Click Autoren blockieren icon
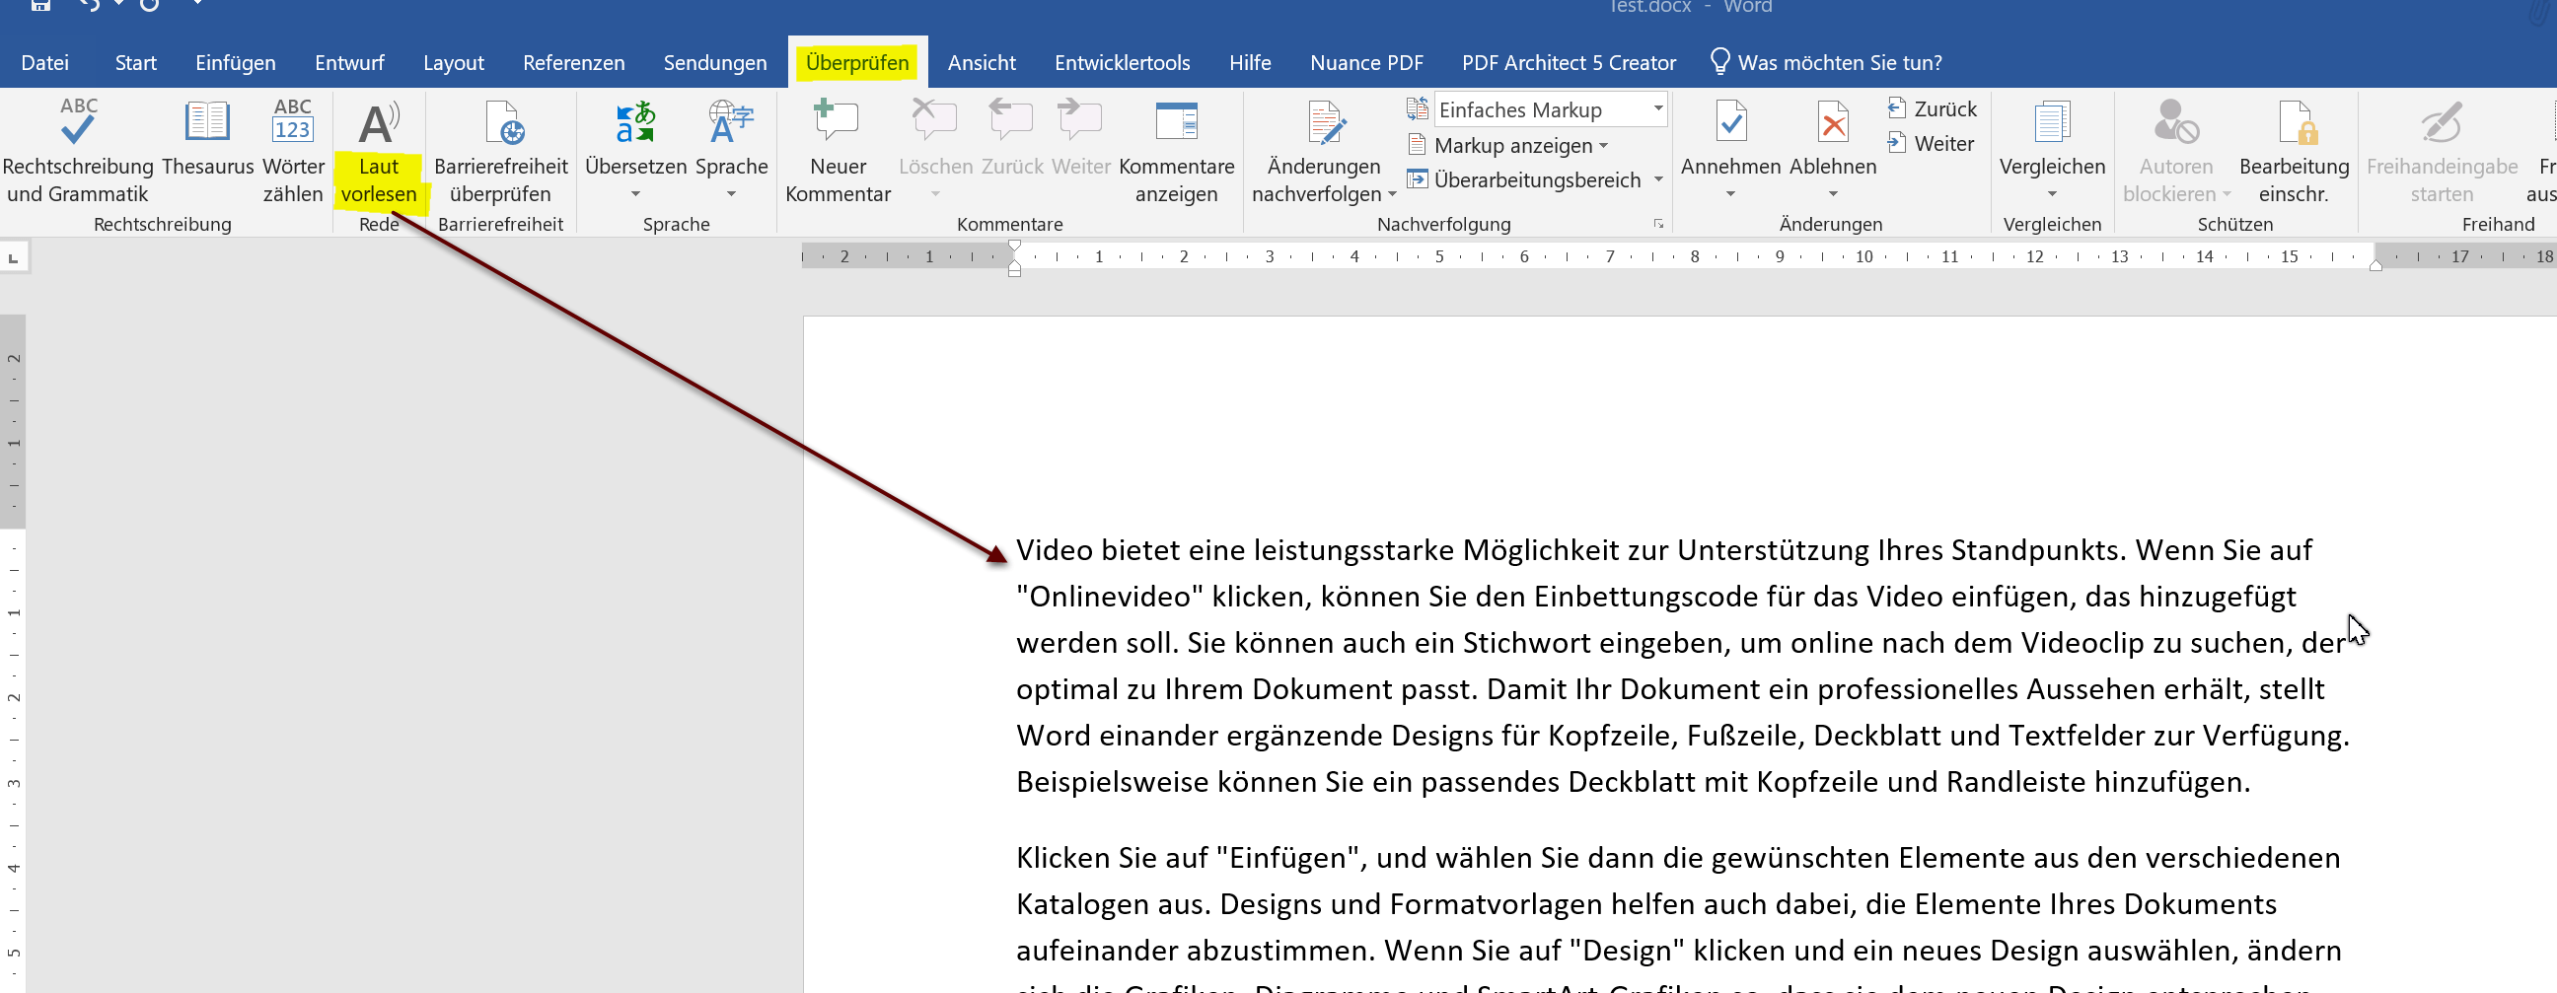Viewport: 2557px width, 993px height. point(2176,122)
